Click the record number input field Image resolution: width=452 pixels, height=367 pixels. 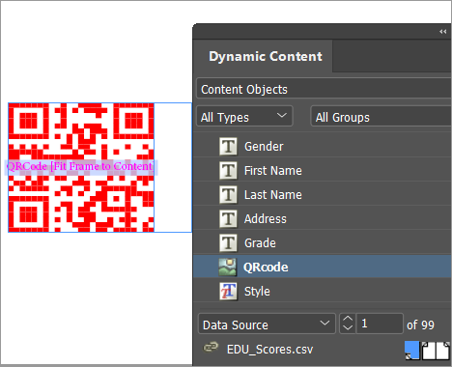(380, 324)
